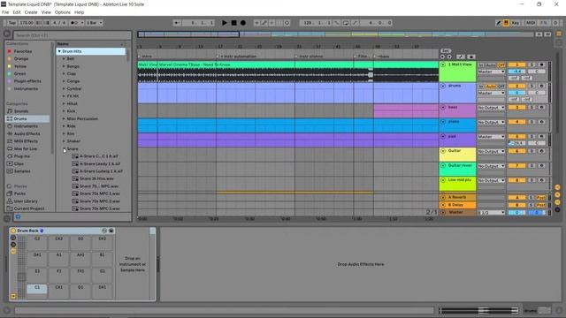The width and height of the screenshot is (566, 318).
Task: Select the Orange collection
Action: tap(21, 59)
